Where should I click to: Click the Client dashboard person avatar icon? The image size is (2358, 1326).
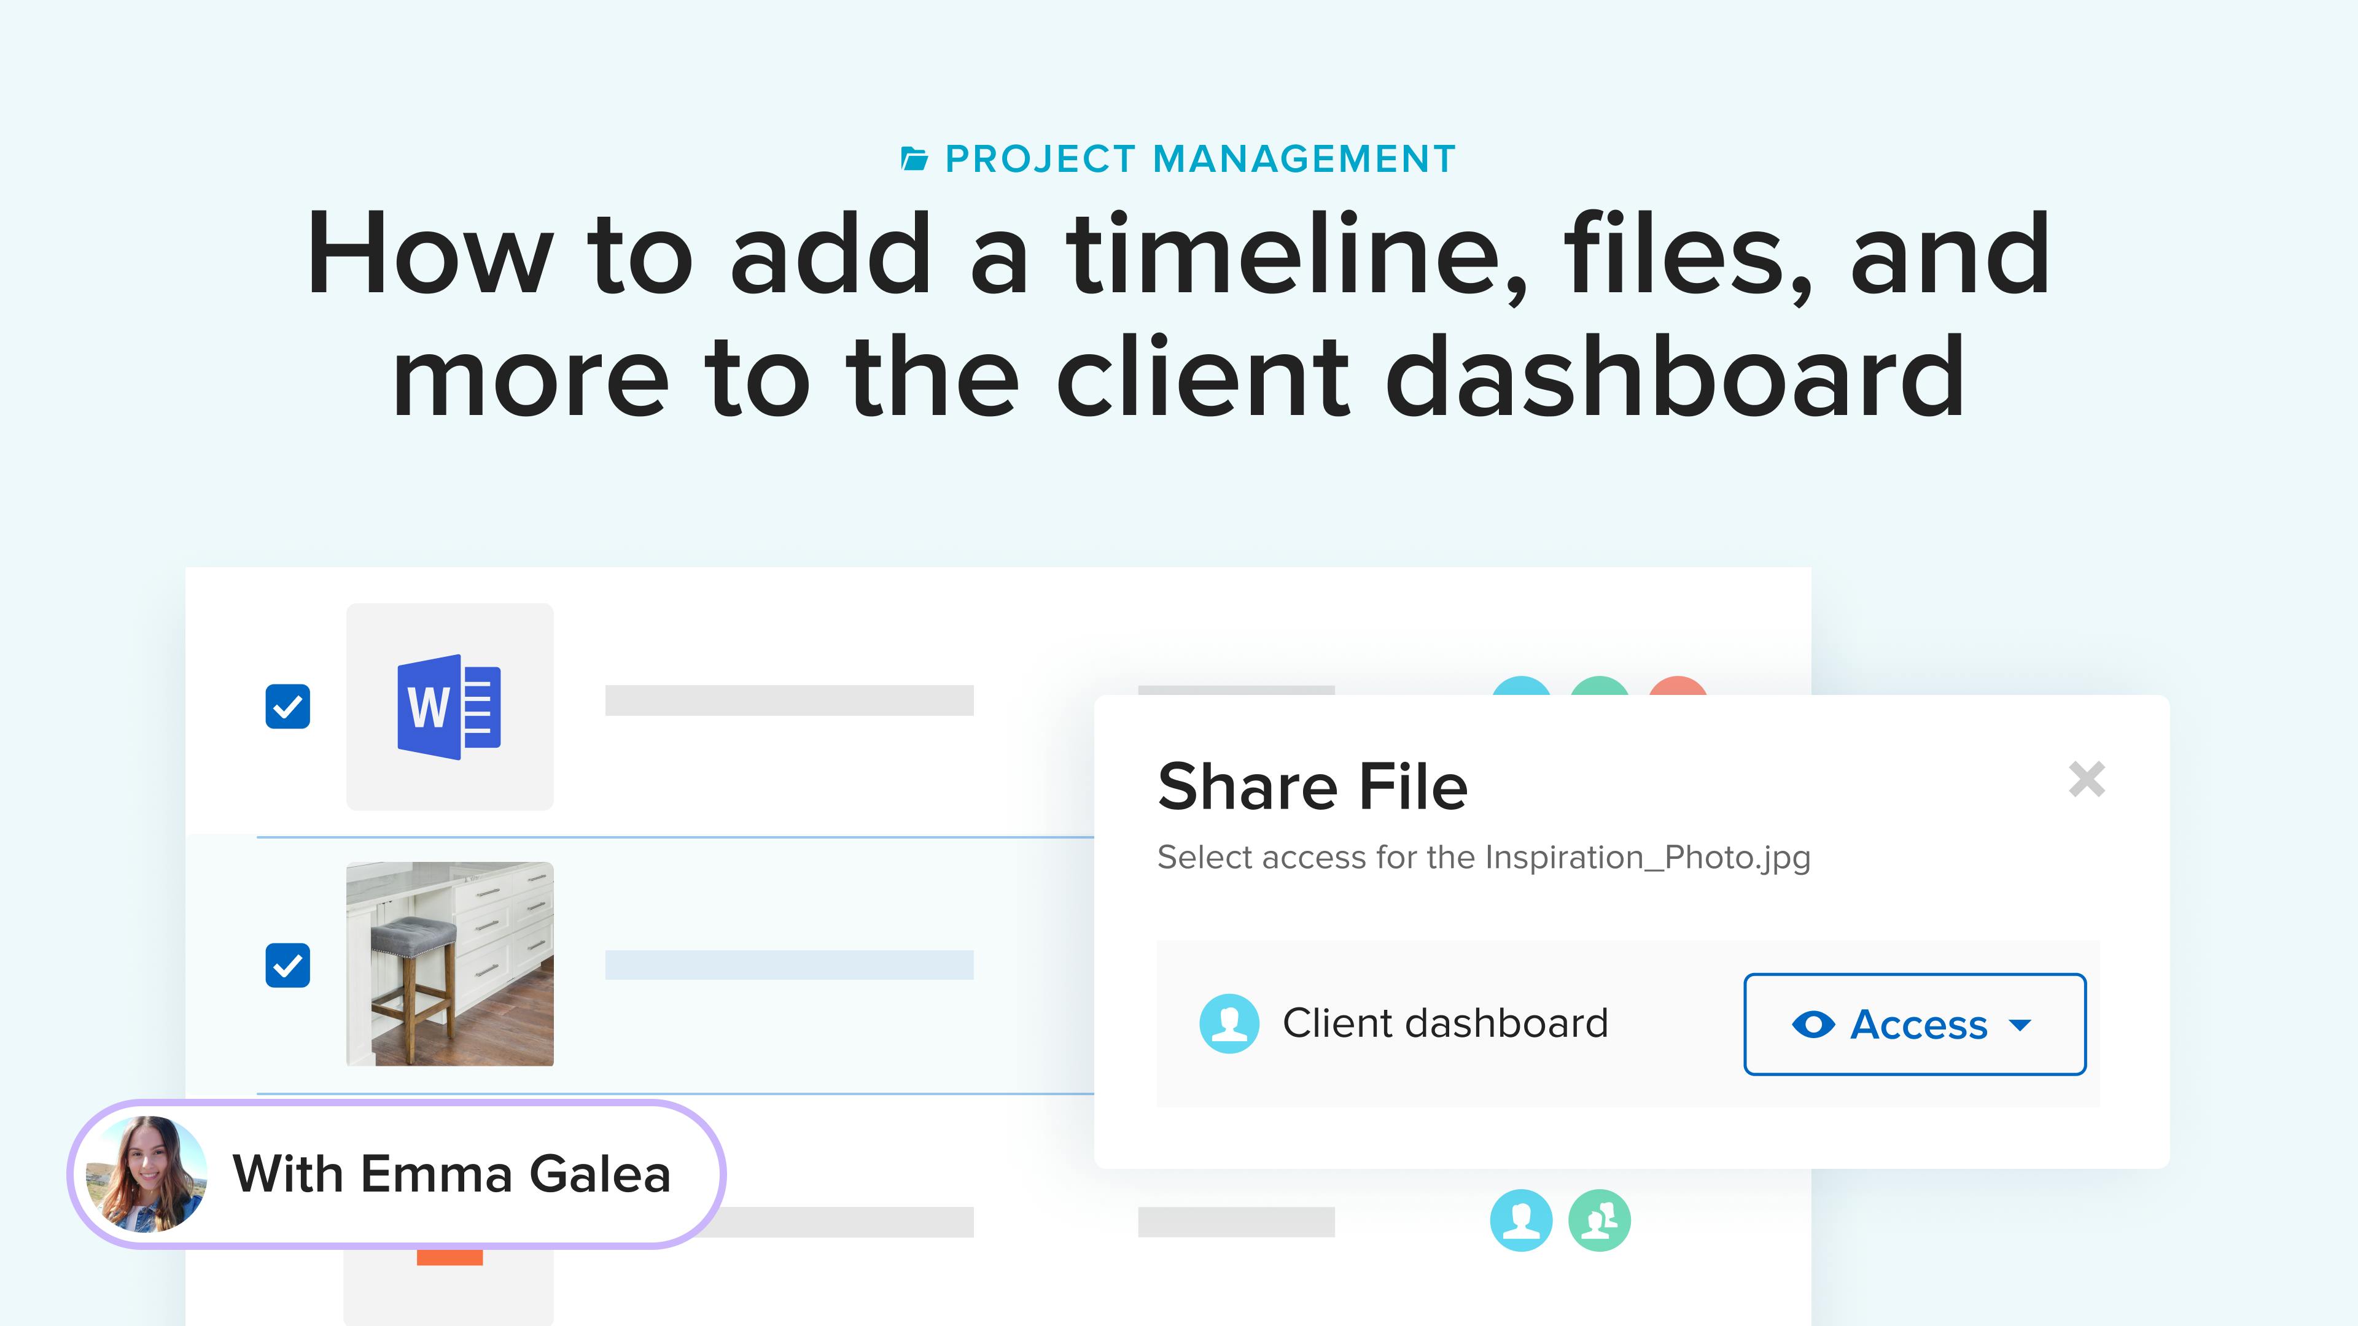[x=1228, y=1023]
